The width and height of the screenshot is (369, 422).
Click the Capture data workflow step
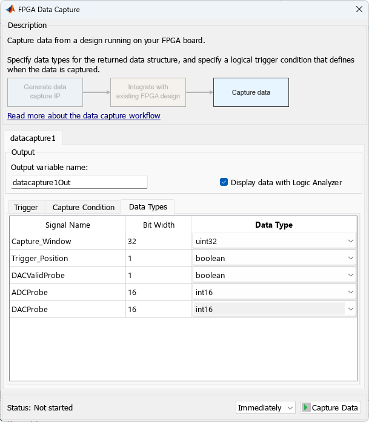[x=251, y=92]
